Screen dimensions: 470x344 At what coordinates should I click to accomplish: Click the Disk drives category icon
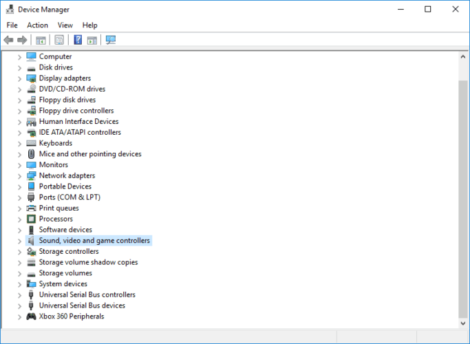click(31, 68)
